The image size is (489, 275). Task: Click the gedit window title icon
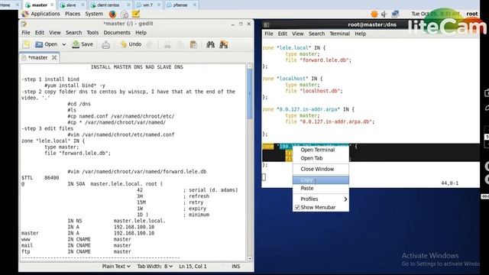(24, 24)
